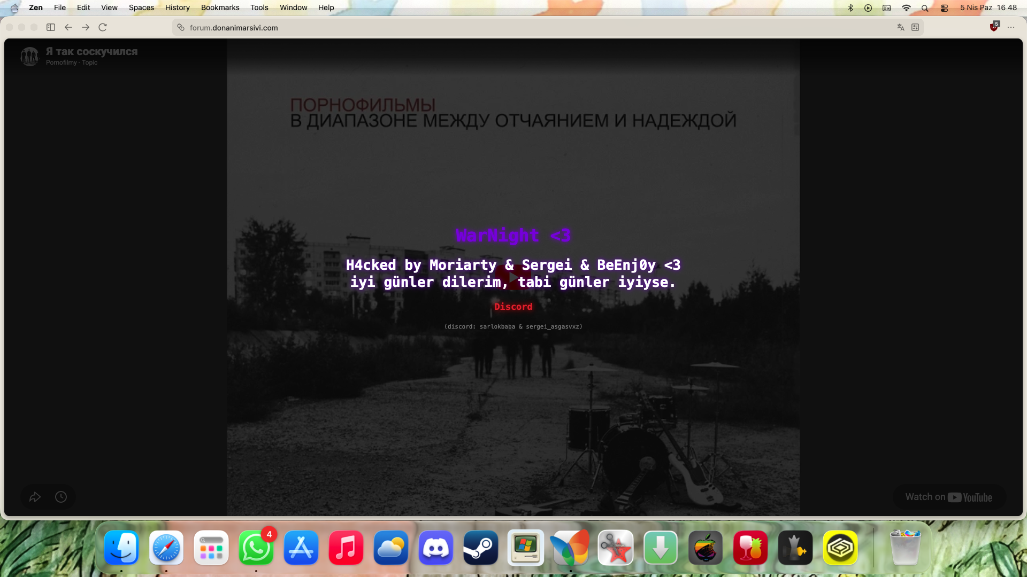
Task: Open the Help menu
Action: (x=326, y=7)
